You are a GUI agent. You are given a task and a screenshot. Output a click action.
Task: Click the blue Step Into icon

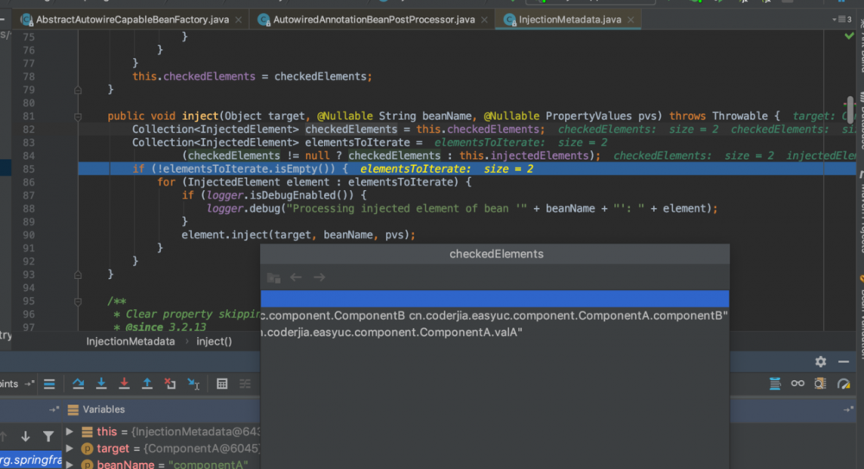click(101, 384)
